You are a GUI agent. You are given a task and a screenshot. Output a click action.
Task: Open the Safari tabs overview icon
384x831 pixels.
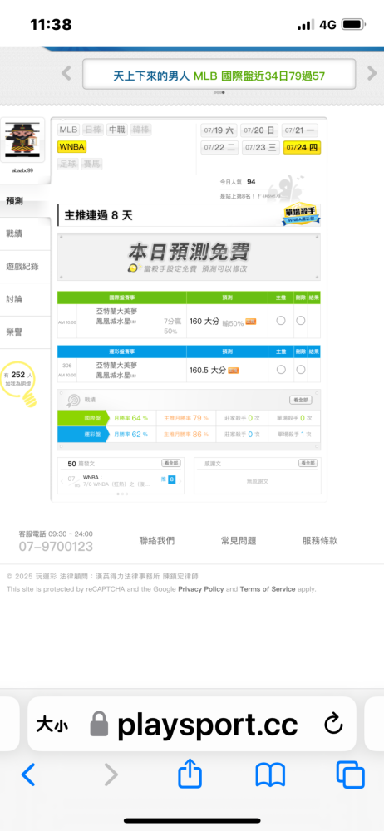(351, 774)
